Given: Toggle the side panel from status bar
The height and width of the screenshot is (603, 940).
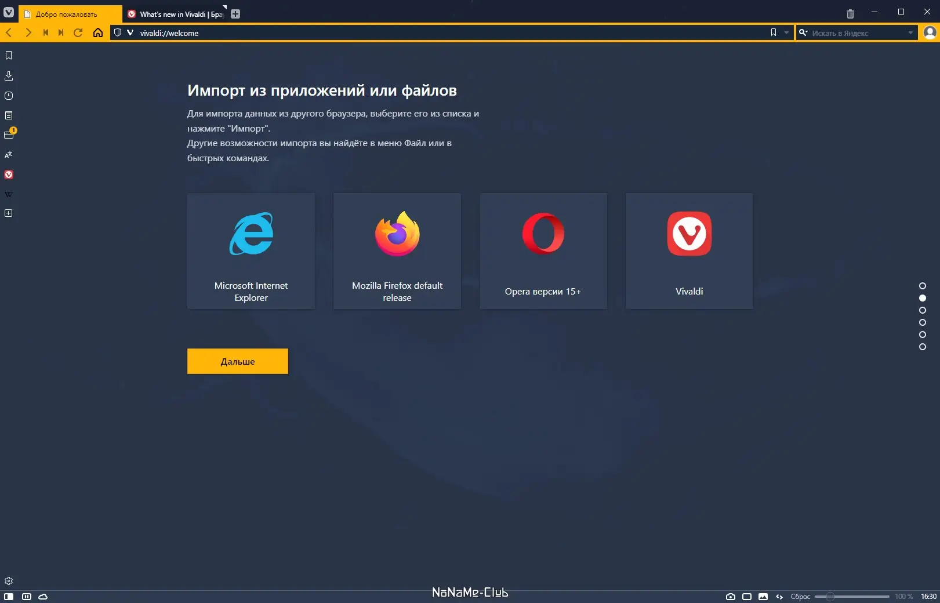Looking at the screenshot, I should point(9,597).
